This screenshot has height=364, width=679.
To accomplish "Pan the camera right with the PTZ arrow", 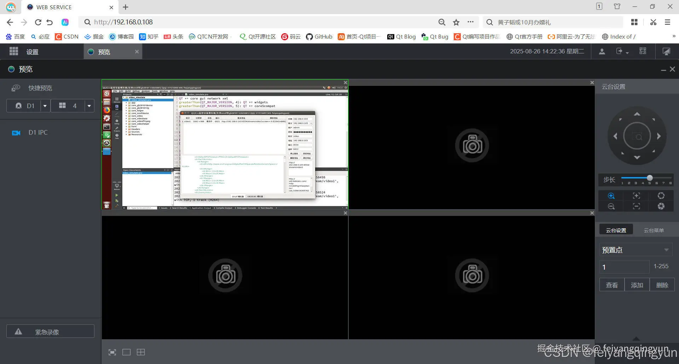I will 659,136.
